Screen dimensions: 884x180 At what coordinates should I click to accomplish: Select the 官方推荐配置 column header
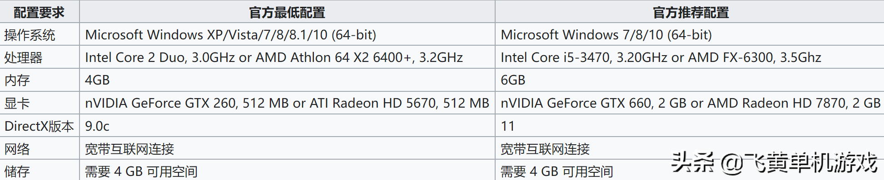[x=690, y=12]
